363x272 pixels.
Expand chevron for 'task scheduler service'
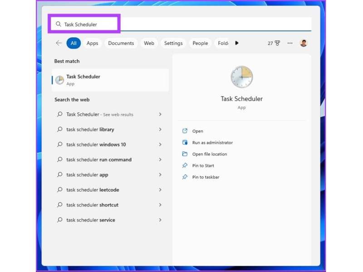point(160,220)
